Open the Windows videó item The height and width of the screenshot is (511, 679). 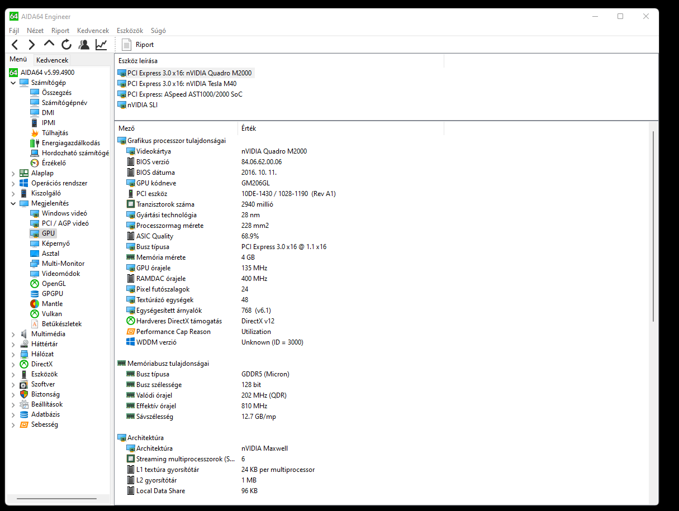point(59,213)
